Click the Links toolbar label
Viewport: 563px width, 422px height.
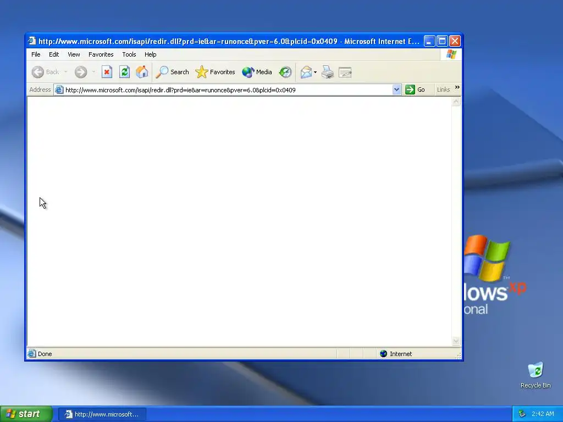point(444,90)
